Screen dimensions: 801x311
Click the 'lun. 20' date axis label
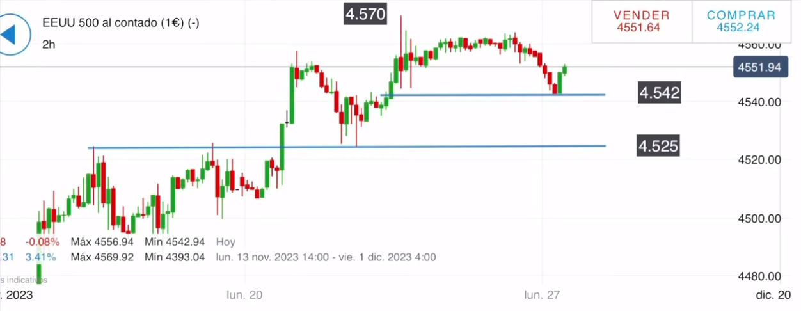[x=244, y=295]
